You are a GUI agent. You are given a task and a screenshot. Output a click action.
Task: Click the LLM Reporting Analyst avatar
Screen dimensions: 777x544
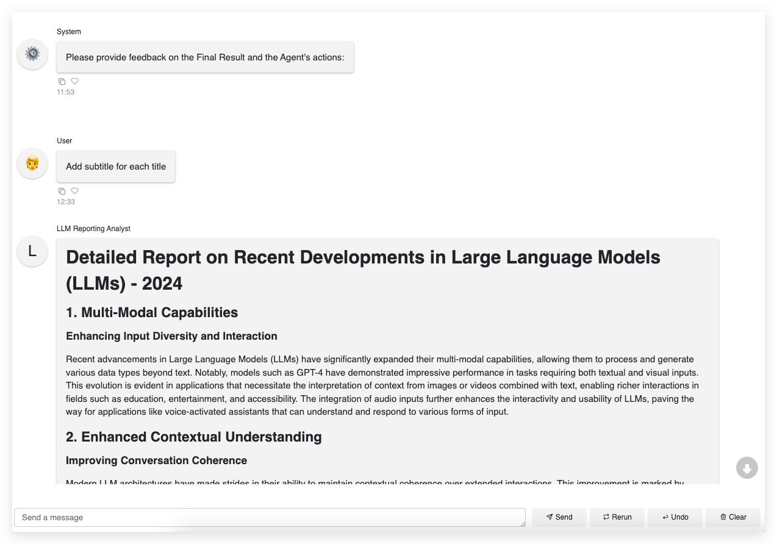coord(32,251)
